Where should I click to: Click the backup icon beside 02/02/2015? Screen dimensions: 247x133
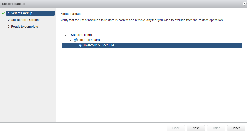[80, 45]
